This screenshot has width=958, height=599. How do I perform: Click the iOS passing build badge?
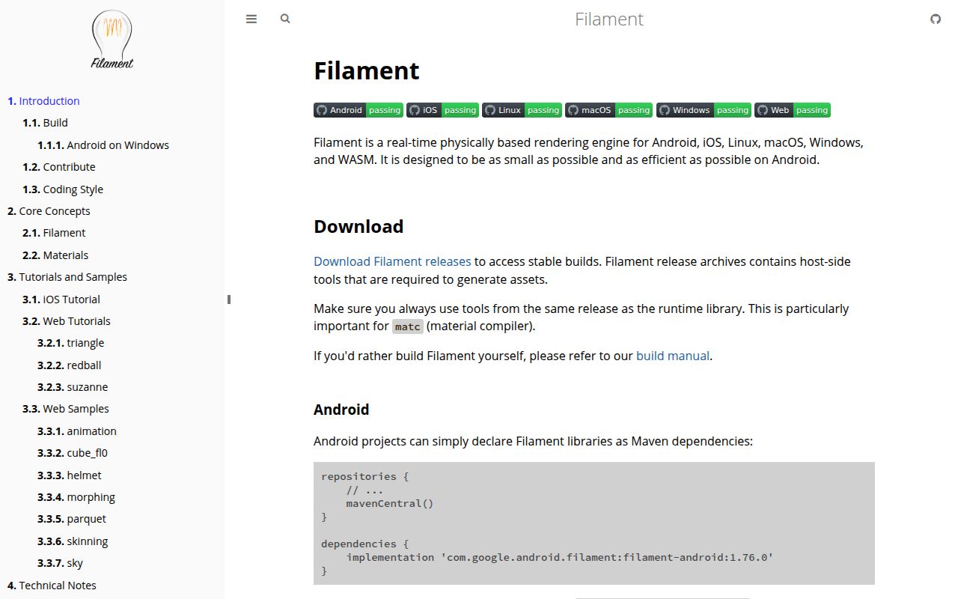pos(442,110)
